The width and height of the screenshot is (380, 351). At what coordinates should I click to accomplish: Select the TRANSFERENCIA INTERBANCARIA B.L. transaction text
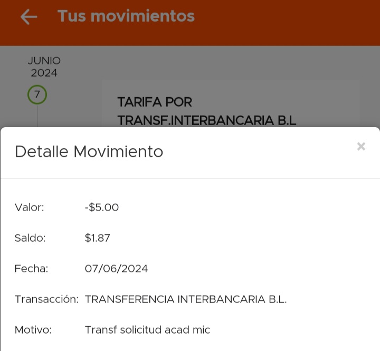[186, 299]
